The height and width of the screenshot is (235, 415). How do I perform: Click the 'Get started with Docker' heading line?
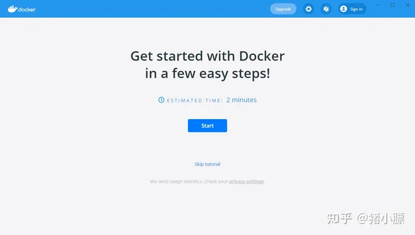click(207, 56)
